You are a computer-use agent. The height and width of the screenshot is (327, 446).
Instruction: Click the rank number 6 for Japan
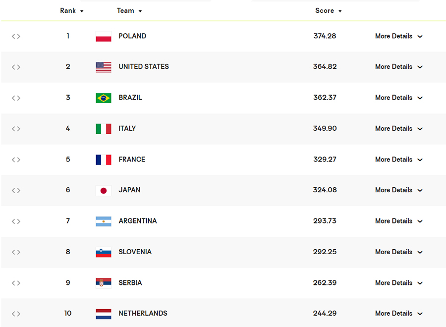tap(68, 190)
